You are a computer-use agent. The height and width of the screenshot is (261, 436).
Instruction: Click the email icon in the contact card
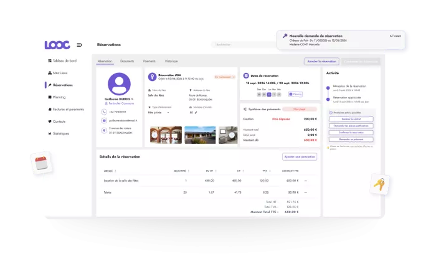point(104,121)
